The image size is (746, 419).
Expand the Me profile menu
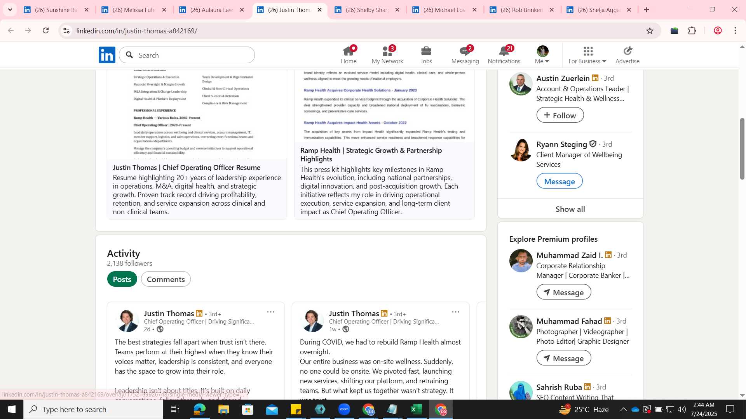coord(542,55)
